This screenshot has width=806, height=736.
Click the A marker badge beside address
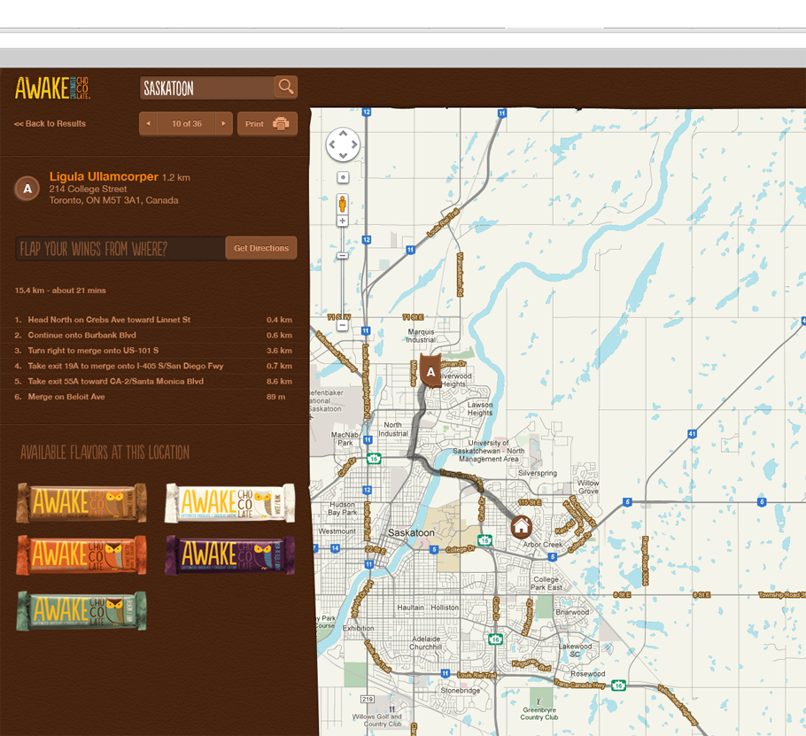click(27, 189)
